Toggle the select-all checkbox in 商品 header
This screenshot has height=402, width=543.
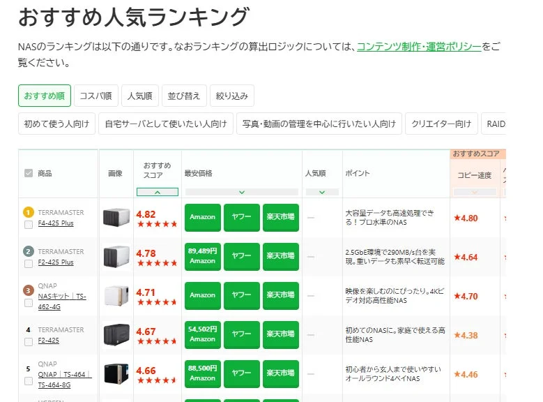(x=29, y=173)
